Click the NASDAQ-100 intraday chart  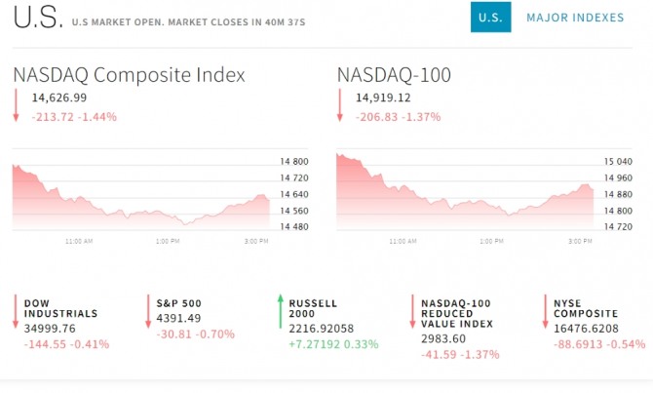[x=464, y=193]
